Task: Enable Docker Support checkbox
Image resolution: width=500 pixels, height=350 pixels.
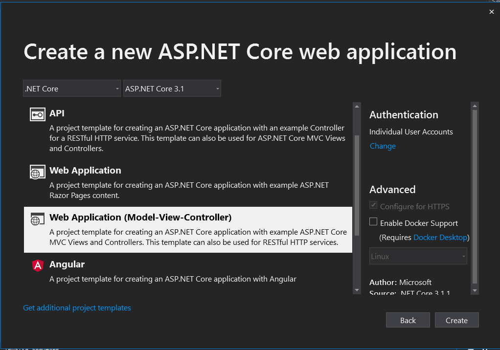Action: [x=374, y=222]
